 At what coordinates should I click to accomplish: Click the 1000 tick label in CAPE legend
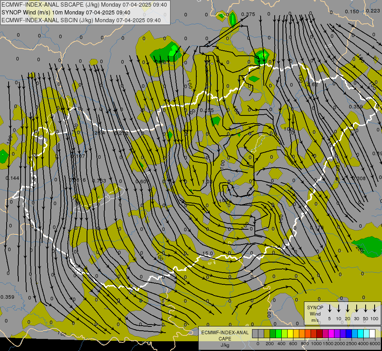click(316, 344)
